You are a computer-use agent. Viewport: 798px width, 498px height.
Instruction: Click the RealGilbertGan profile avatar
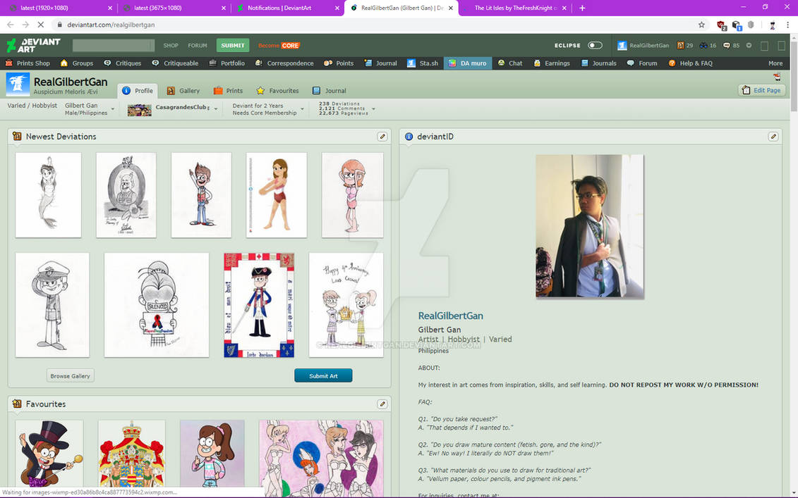pos(18,85)
